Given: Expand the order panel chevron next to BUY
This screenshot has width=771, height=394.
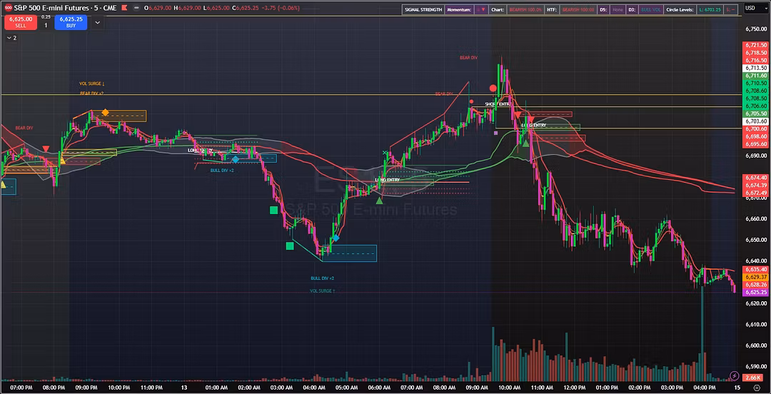Looking at the screenshot, I should coord(97,22).
